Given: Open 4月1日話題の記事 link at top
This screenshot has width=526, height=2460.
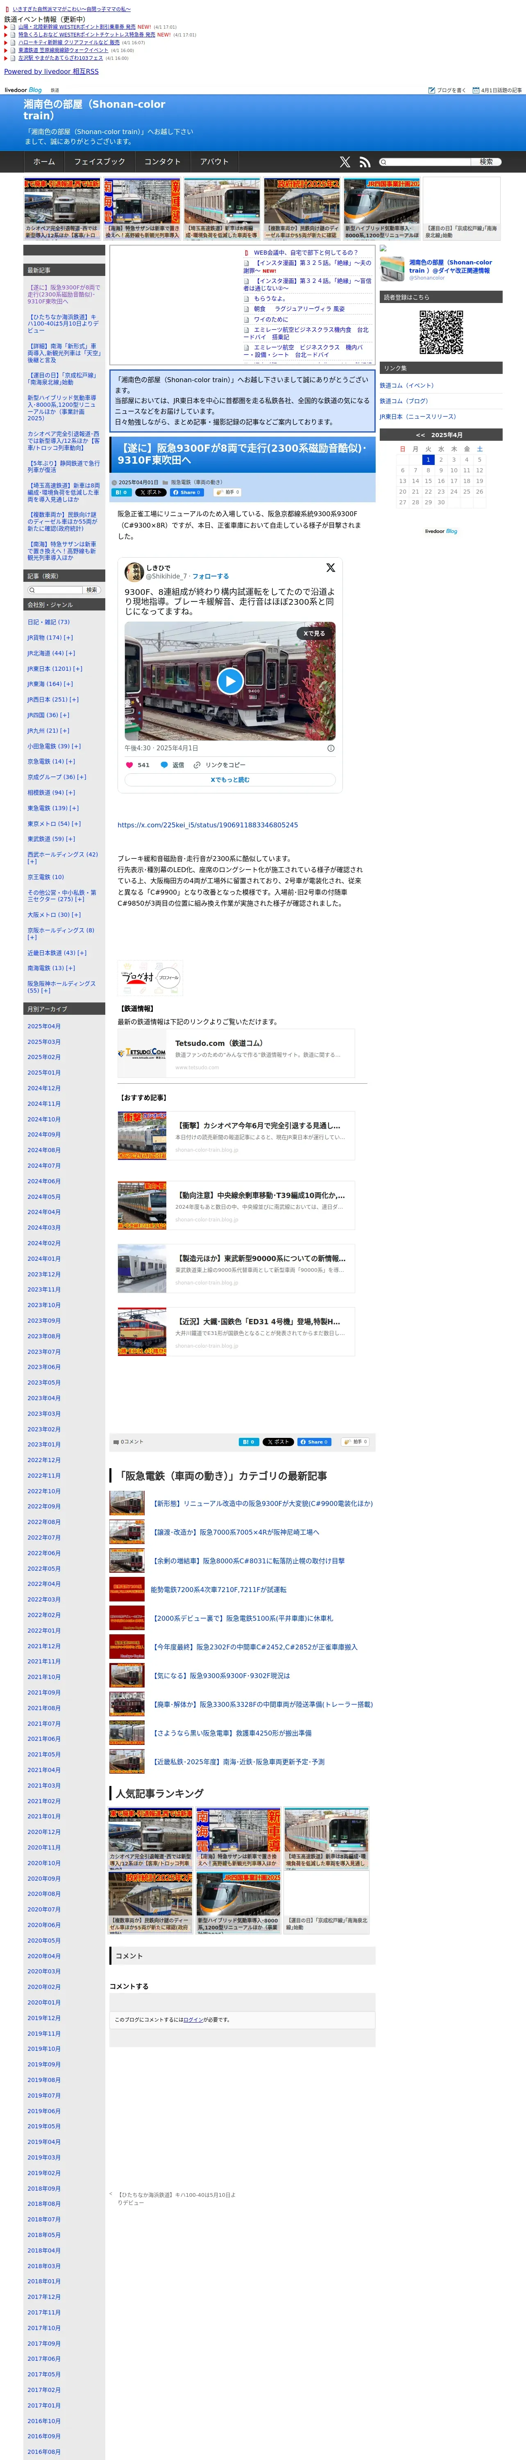Looking at the screenshot, I should pos(497,90).
